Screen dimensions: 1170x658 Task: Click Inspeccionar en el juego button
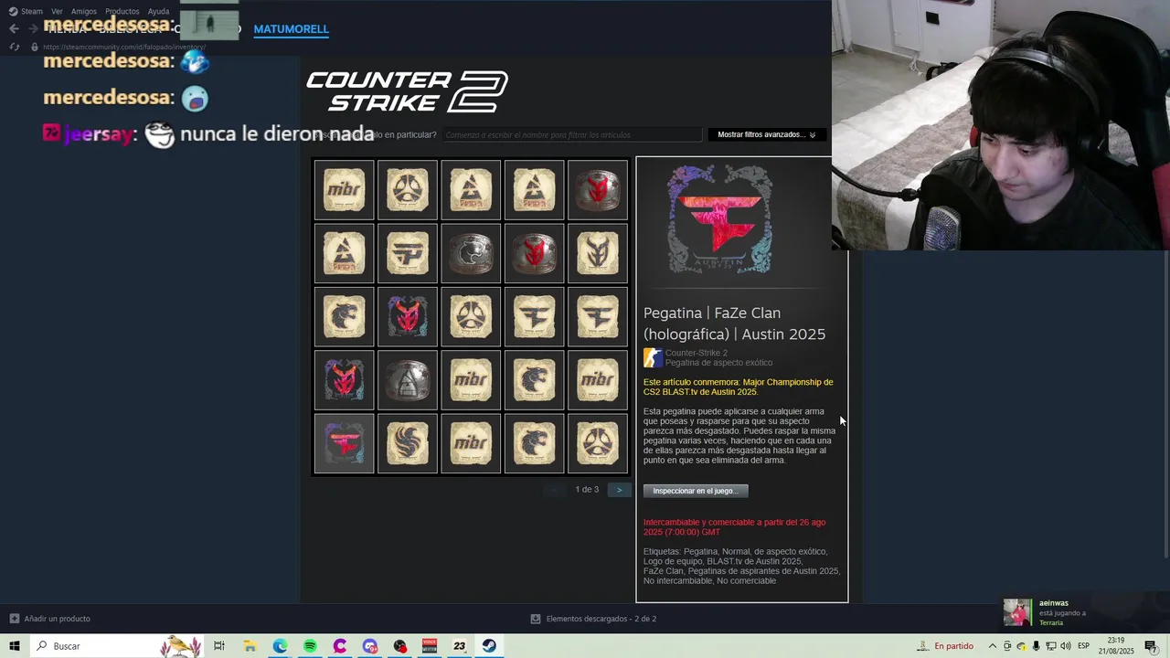click(696, 491)
